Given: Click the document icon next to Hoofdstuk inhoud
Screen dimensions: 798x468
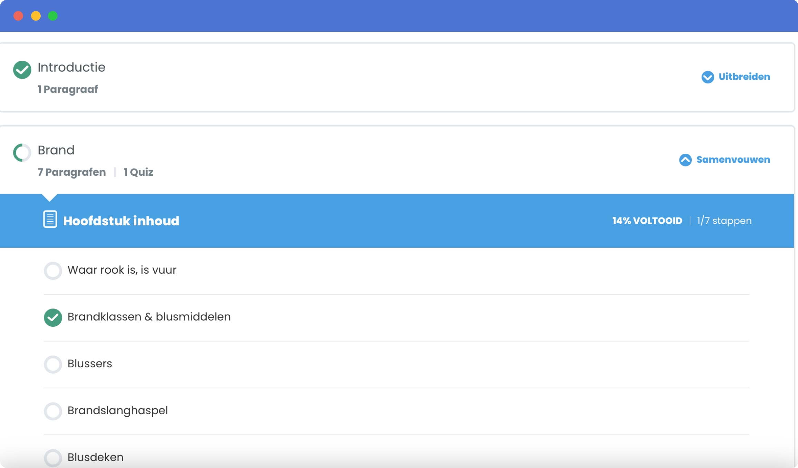Looking at the screenshot, I should click(50, 219).
